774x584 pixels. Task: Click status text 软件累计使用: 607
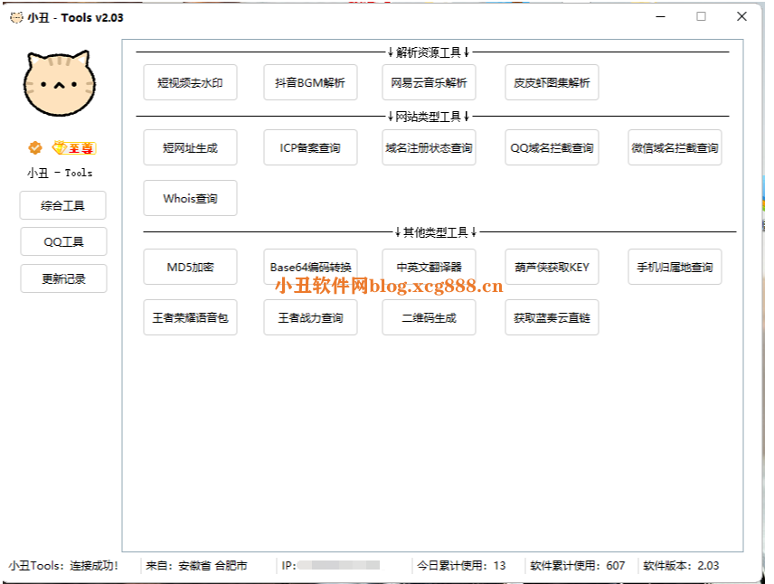point(578,566)
